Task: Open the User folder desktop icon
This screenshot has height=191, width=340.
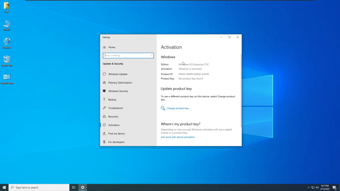Action: click(x=6, y=7)
